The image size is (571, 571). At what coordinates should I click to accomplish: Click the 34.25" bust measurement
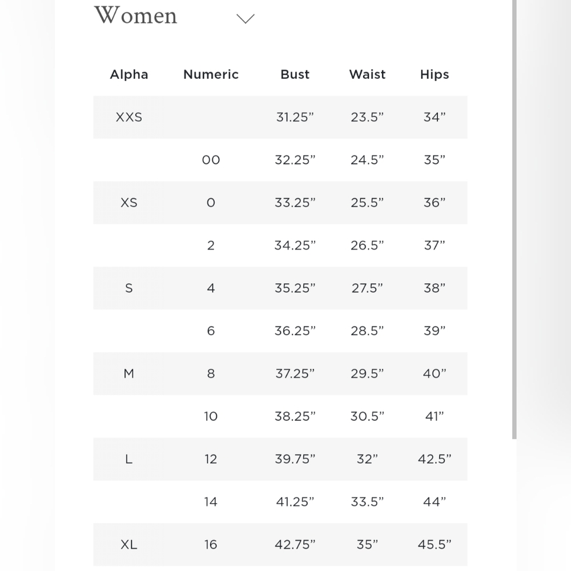pos(295,246)
